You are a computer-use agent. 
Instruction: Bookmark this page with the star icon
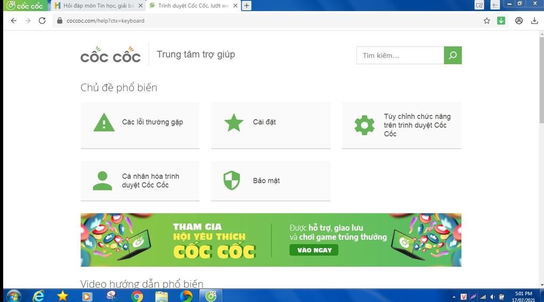point(487,21)
